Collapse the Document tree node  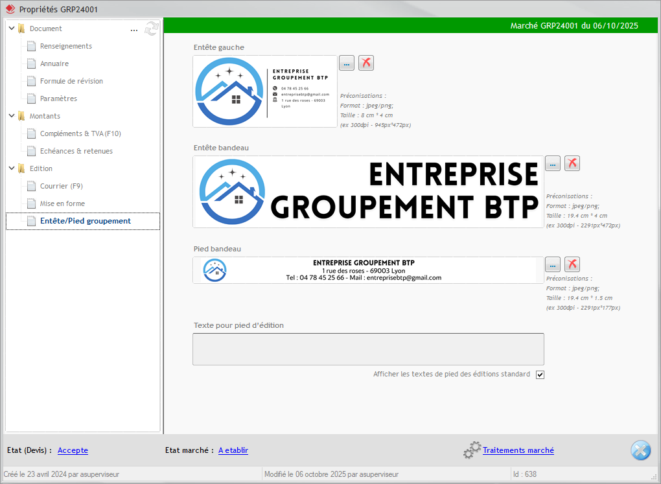click(12, 29)
